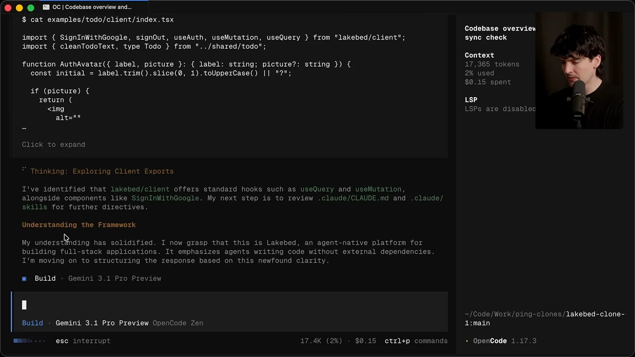The height and width of the screenshot is (357, 635).
Task: Click the 'esc interrupt' hint
Action: [x=83, y=341]
